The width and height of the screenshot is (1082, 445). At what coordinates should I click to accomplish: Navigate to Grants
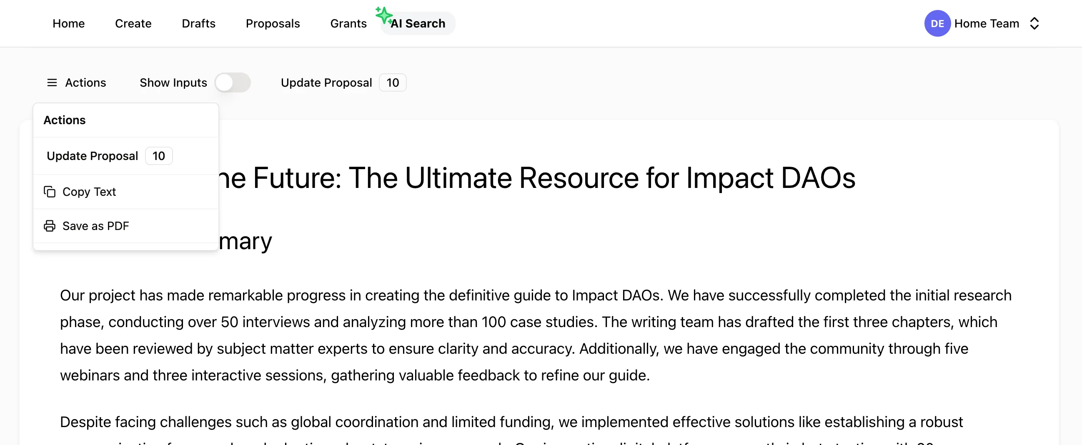click(348, 23)
